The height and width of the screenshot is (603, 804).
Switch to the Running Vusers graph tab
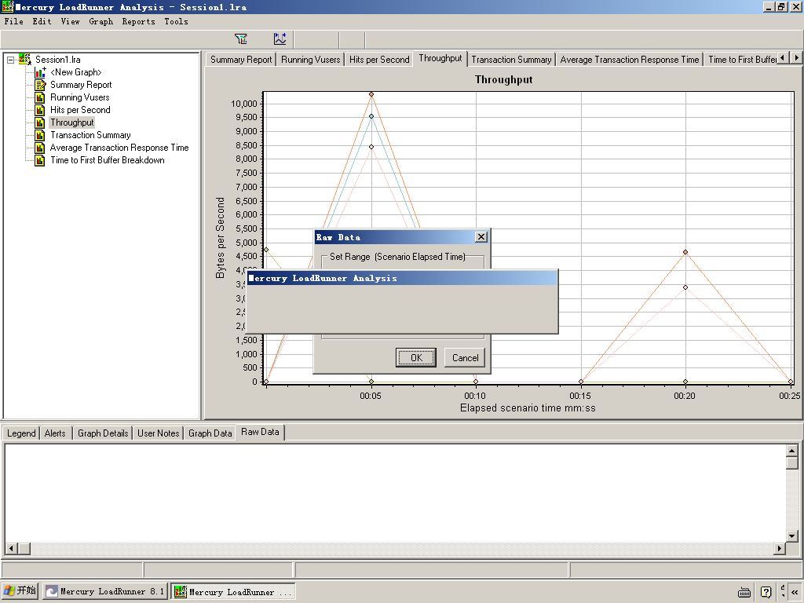click(x=311, y=60)
